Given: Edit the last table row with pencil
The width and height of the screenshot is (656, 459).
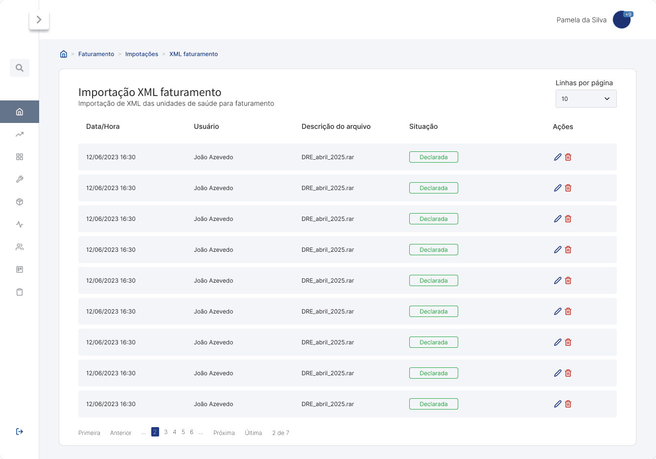Looking at the screenshot, I should coord(558,404).
